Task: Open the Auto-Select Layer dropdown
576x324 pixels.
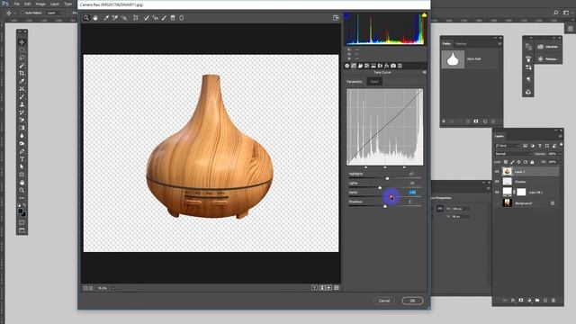Action: [54, 13]
